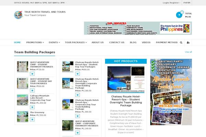Screen dimensions: 206x137
Task: Expand the Events dropdown menu
Action: (x=54, y=42)
